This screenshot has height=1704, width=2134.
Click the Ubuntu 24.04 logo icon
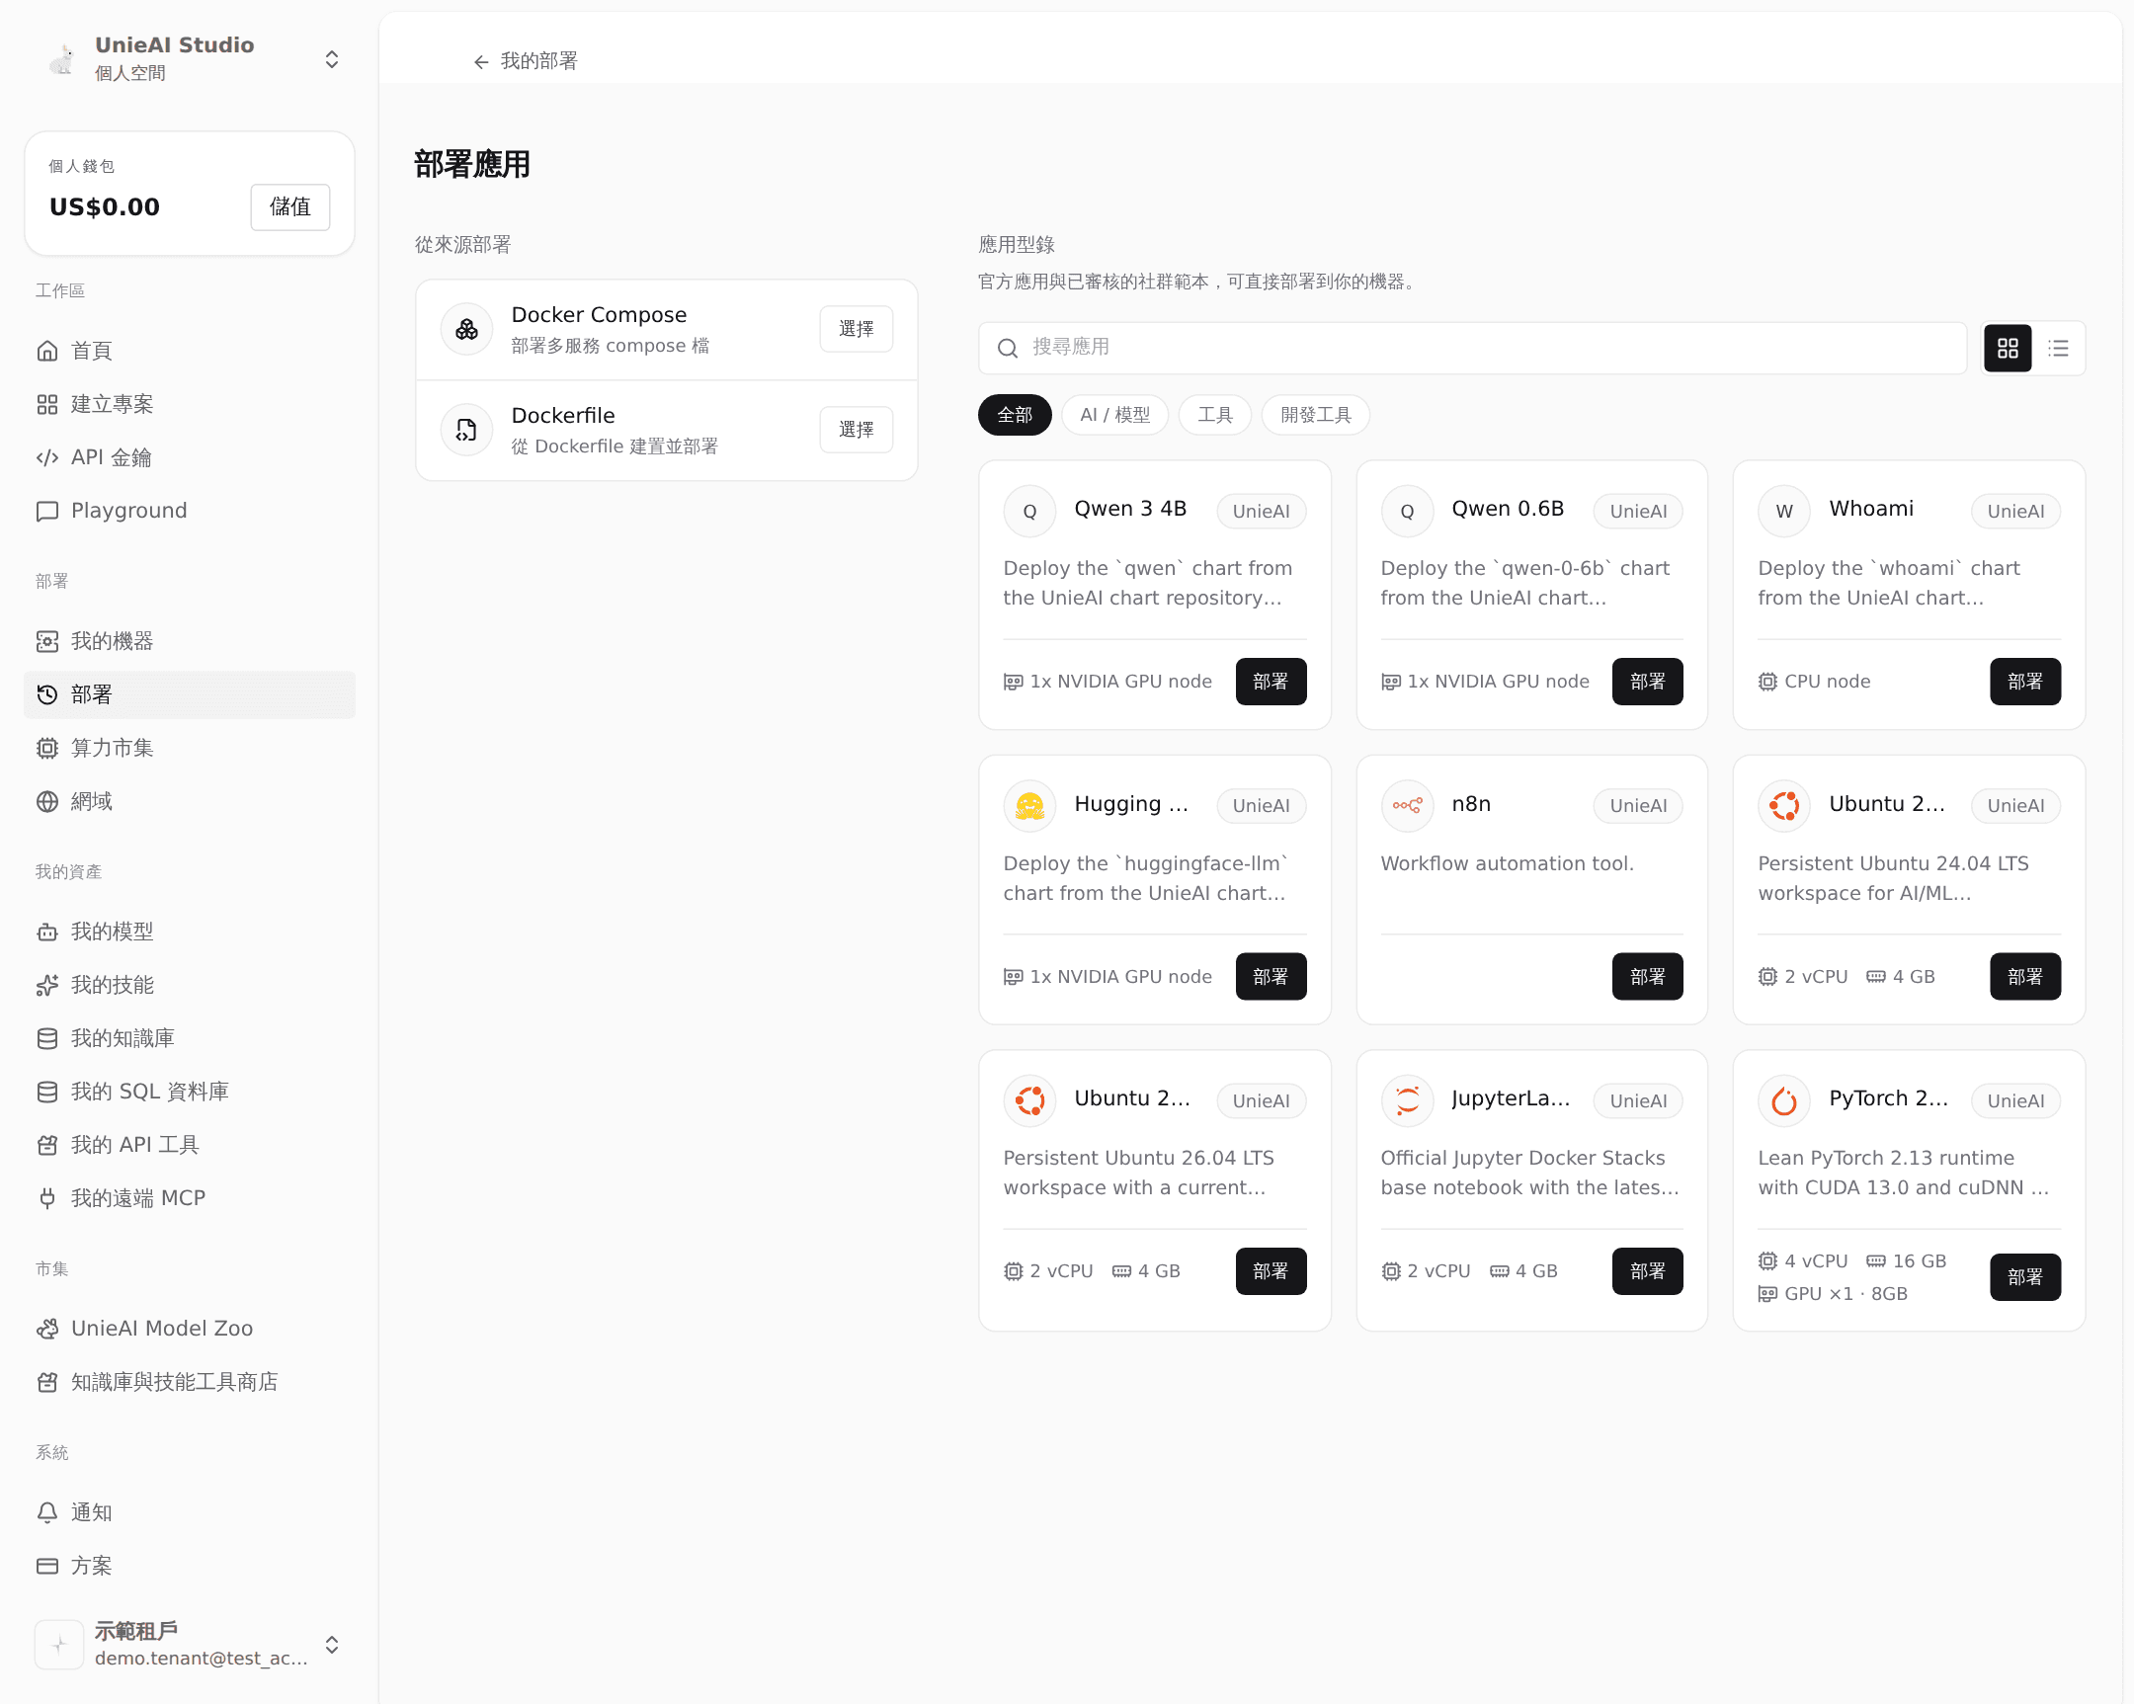click(x=1783, y=805)
